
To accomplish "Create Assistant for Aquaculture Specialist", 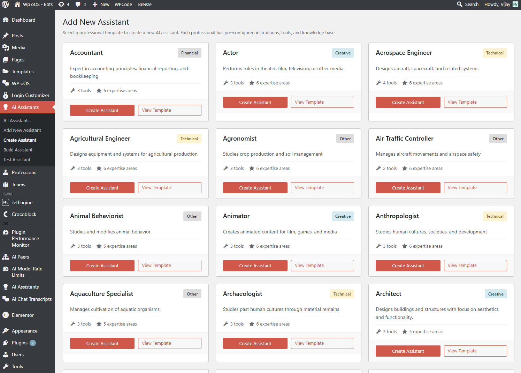I will click(x=102, y=343).
